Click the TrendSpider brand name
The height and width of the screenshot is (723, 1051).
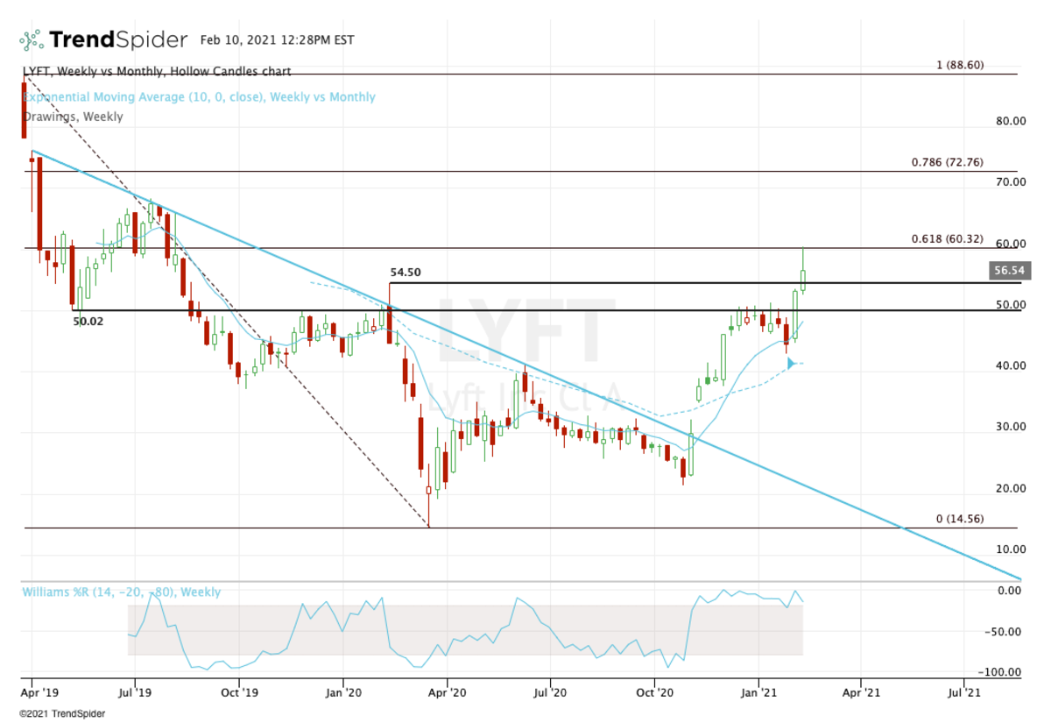pos(118,39)
